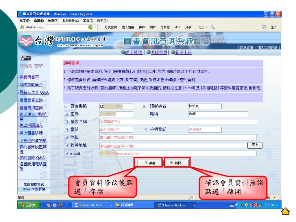
Task: Click the Windows Live search green icon
Action: click(90, 27)
